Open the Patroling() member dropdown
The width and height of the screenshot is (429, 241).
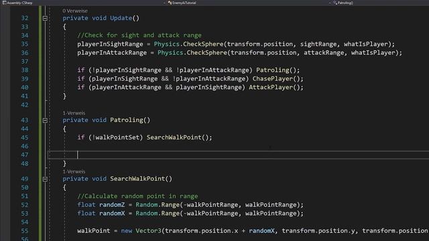(x=343, y=3)
